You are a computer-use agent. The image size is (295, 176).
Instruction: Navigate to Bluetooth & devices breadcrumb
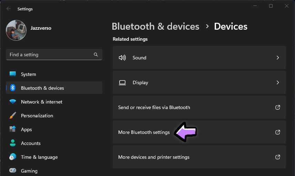point(155,27)
